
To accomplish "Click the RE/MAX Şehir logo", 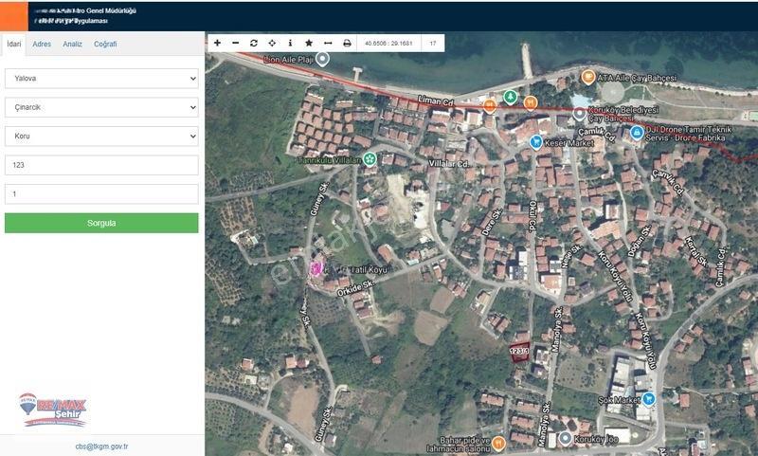I will point(53,410).
